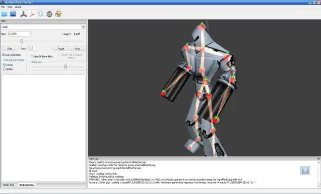Screen dimensions: 321x194
Task: Select the Animations tab
Action: (27, 185)
